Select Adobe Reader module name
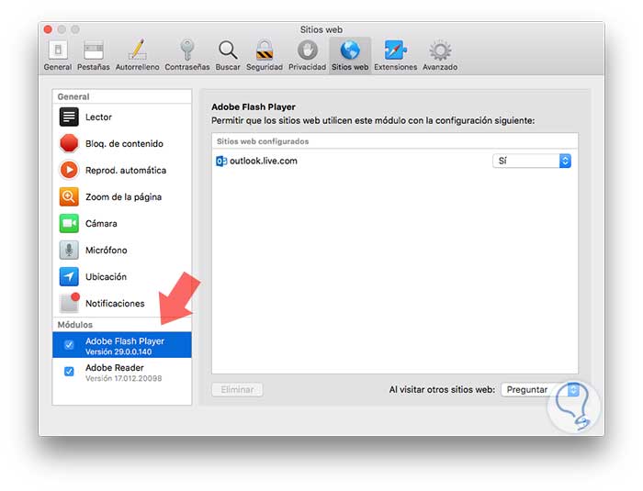The image size is (643, 491). click(115, 368)
